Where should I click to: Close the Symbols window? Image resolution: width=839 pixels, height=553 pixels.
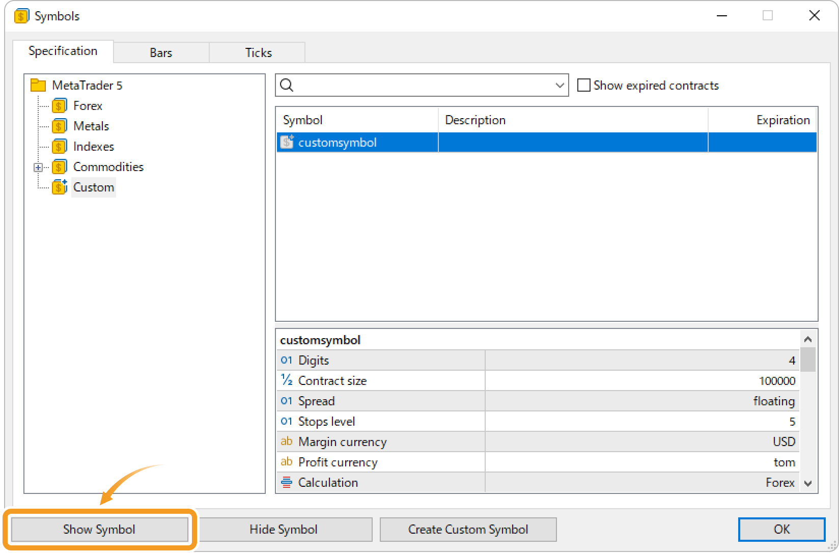(814, 16)
